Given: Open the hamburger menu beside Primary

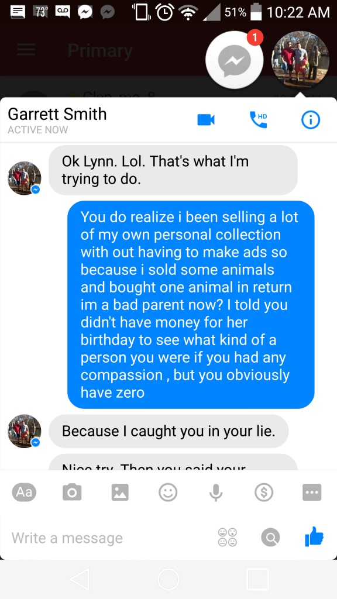Looking at the screenshot, I should pos(26,50).
